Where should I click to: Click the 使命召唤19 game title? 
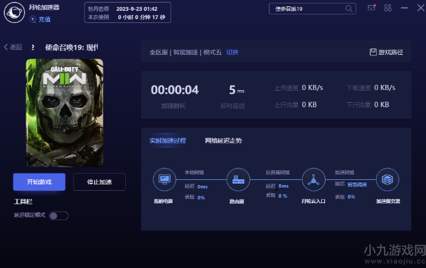coord(72,47)
